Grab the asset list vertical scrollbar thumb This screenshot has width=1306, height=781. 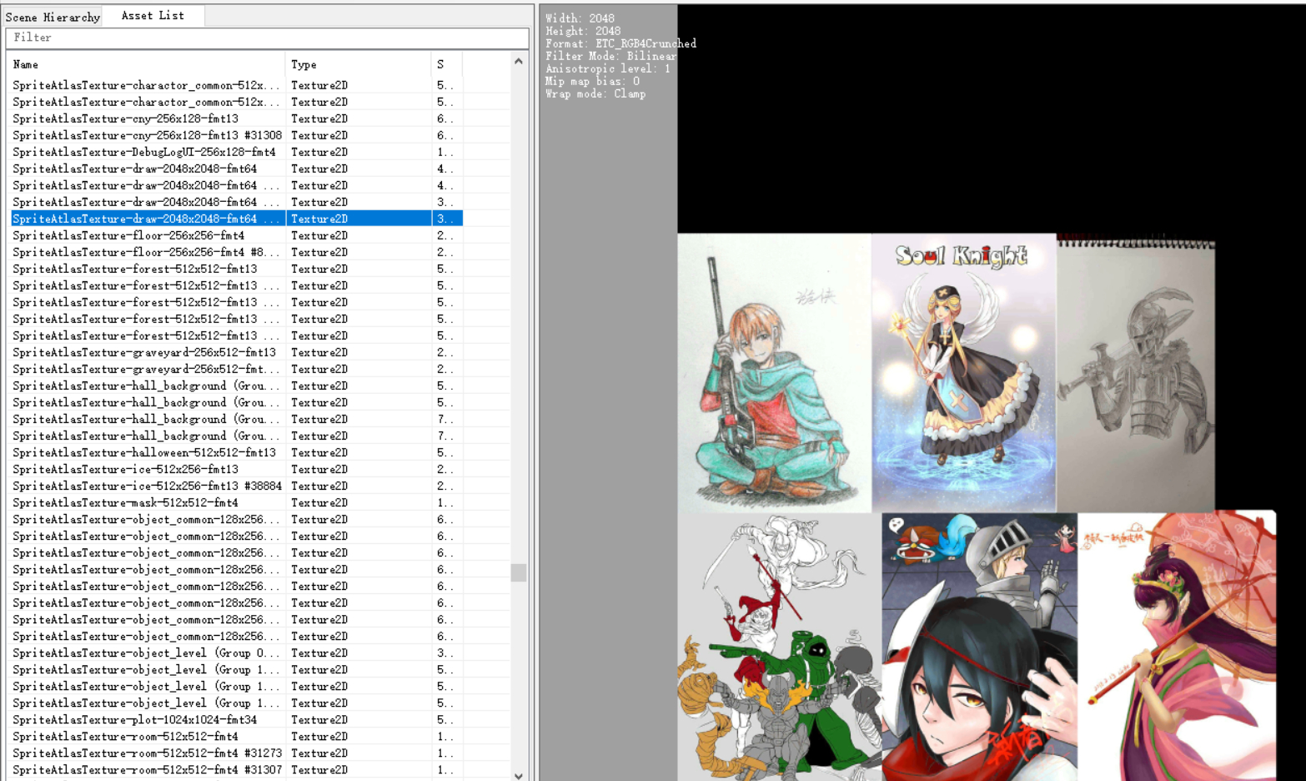[x=519, y=572]
